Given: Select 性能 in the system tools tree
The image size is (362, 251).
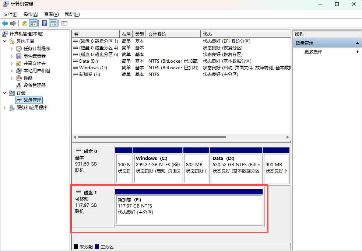Looking at the screenshot, I should point(28,78).
